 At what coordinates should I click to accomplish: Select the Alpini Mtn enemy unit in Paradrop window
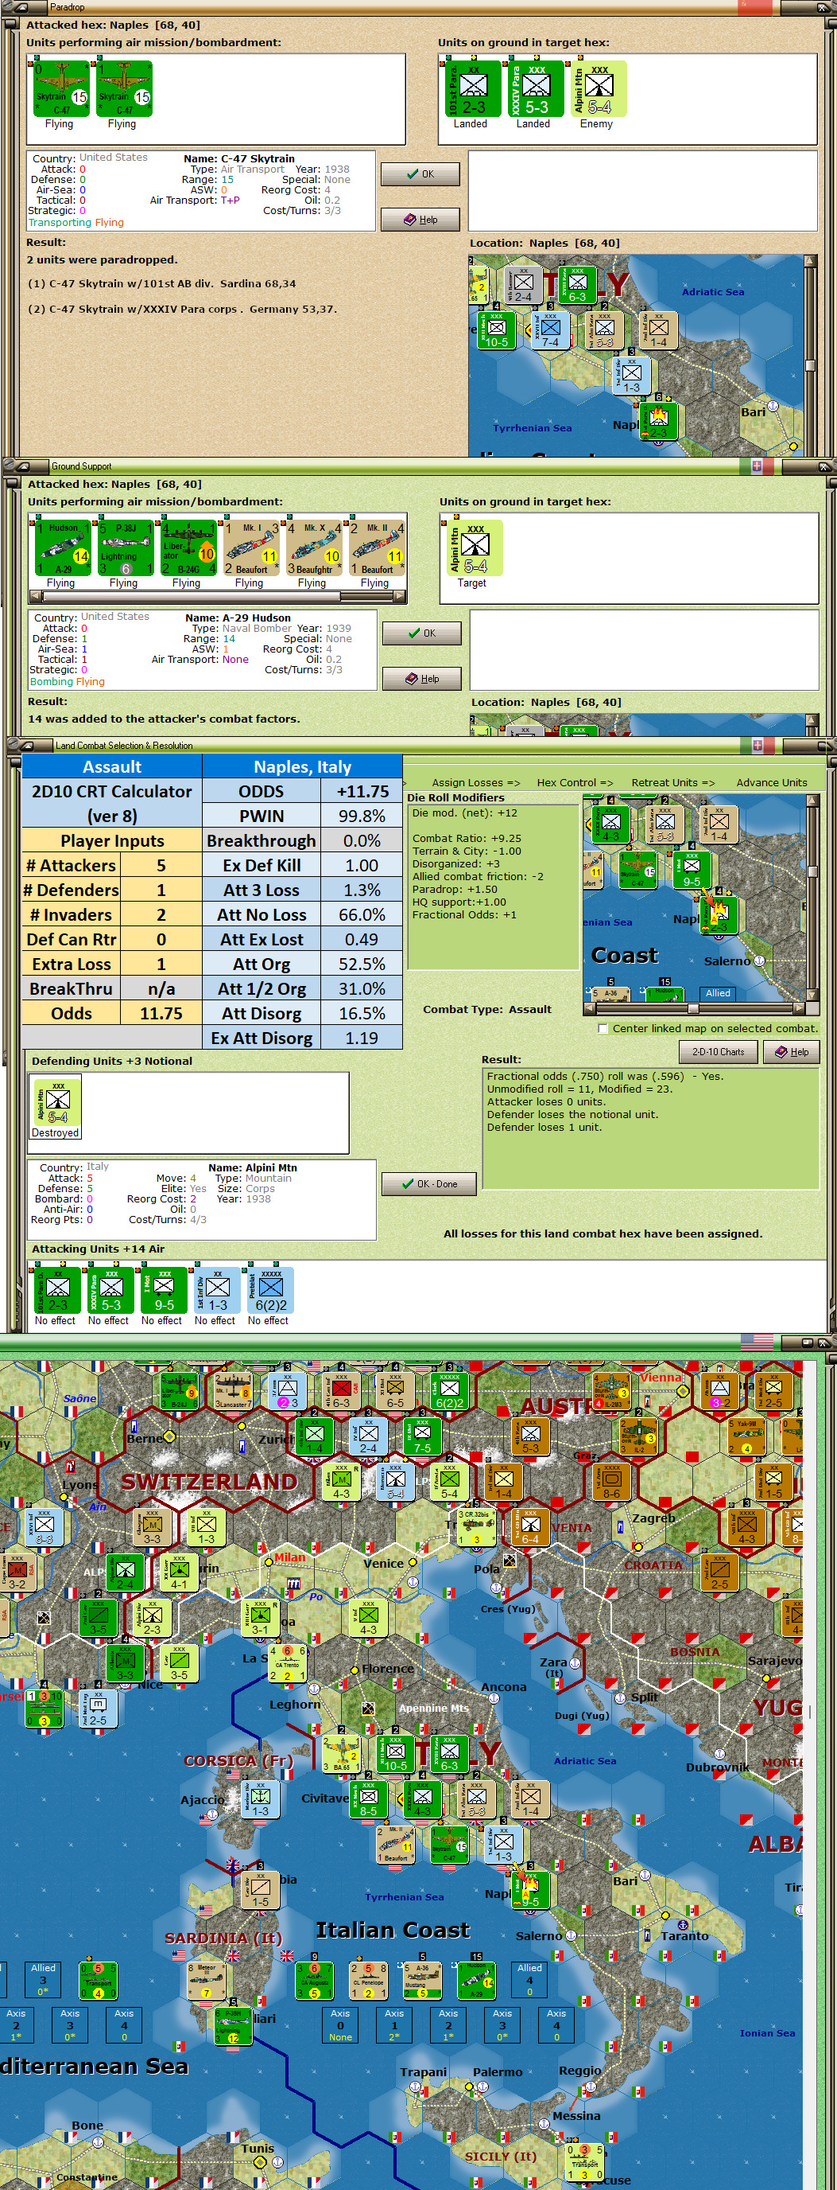click(x=599, y=88)
